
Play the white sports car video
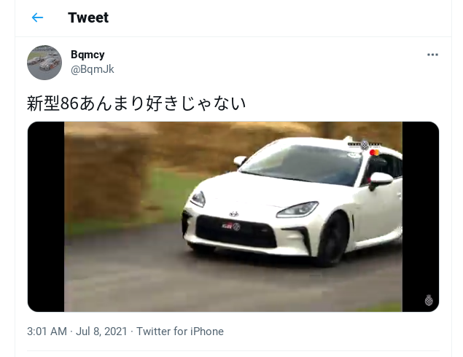tap(233, 216)
